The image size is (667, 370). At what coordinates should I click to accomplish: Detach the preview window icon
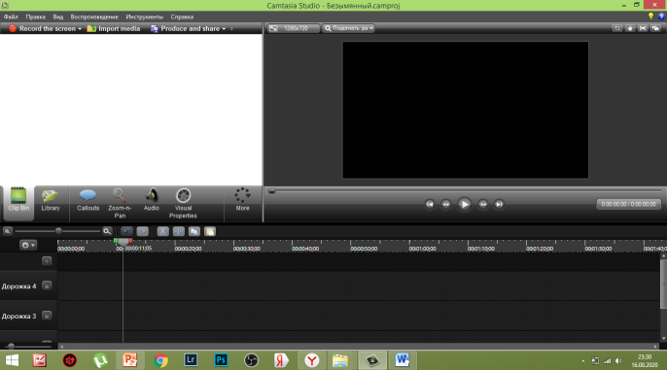point(655,28)
